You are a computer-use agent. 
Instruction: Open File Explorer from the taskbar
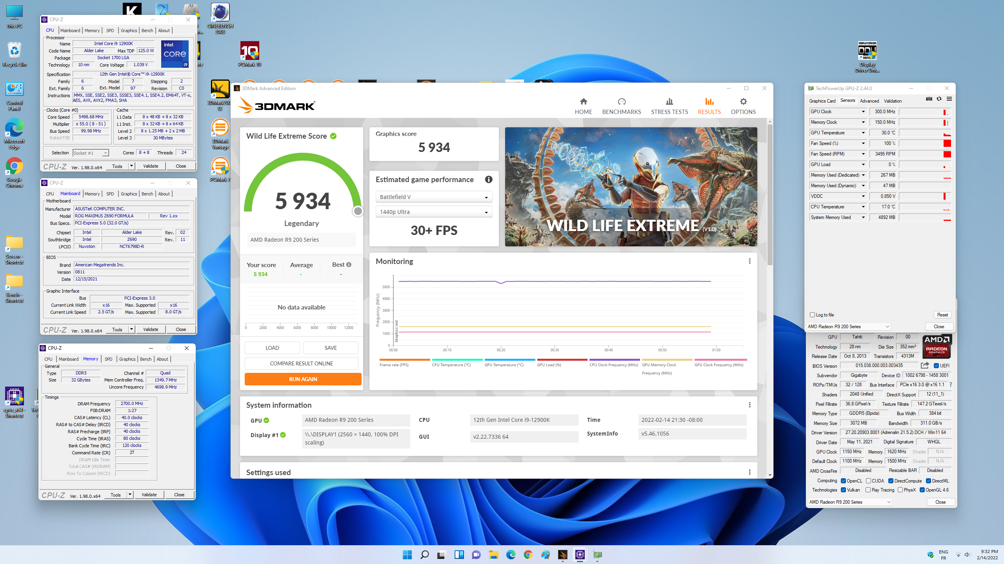point(493,555)
